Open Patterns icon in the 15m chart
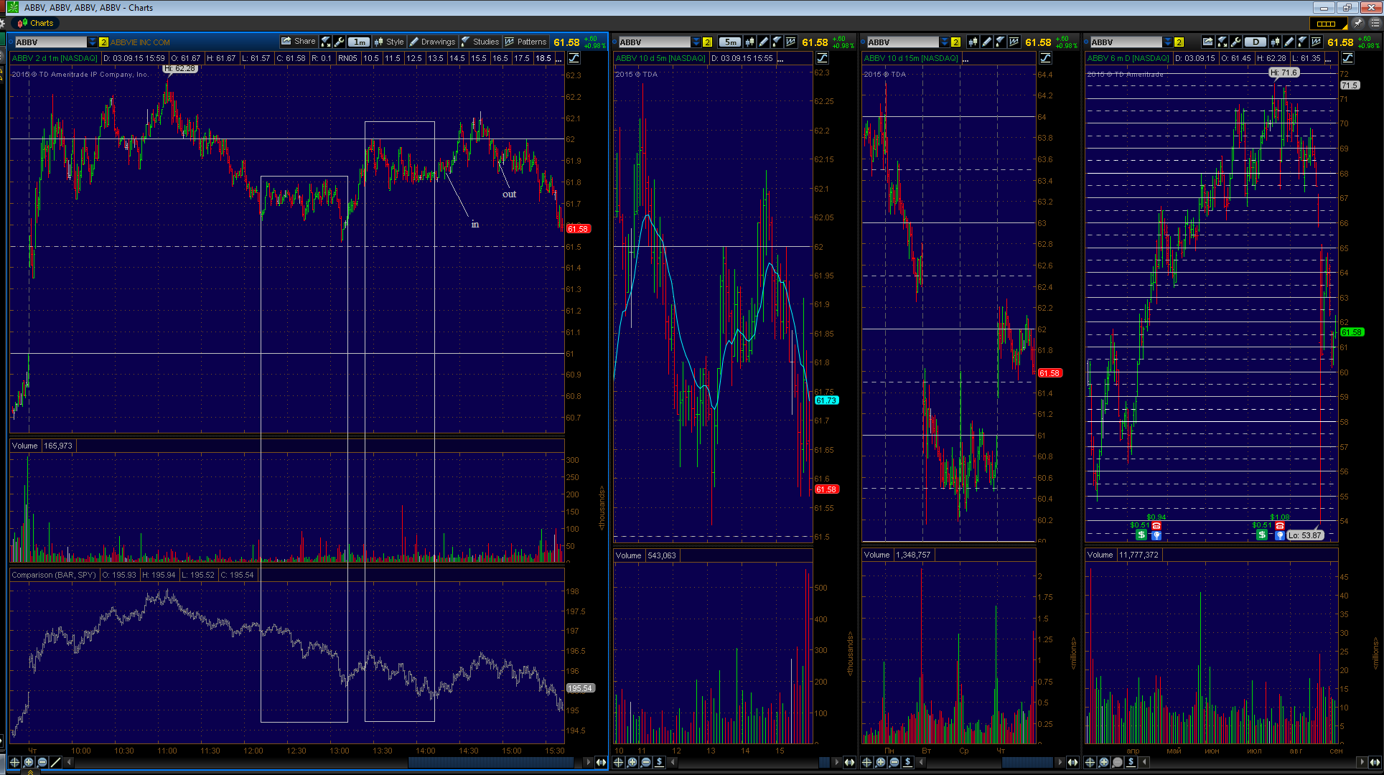The image size is (1384, 775). click(1014, 42)
